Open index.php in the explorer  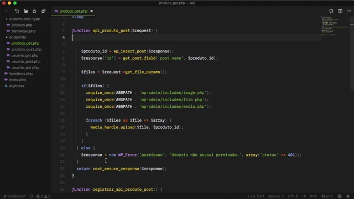[17, 80]
